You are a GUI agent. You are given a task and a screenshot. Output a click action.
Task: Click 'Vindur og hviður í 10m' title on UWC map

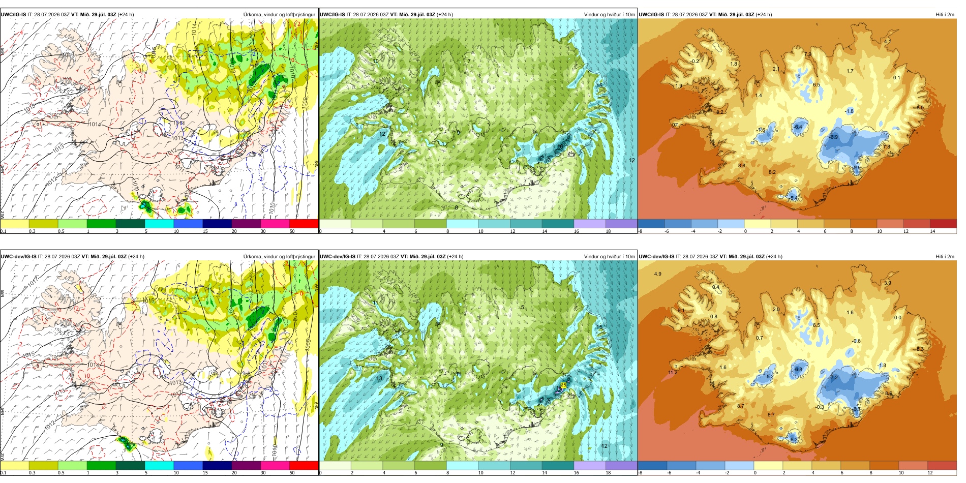click(609, 14)
